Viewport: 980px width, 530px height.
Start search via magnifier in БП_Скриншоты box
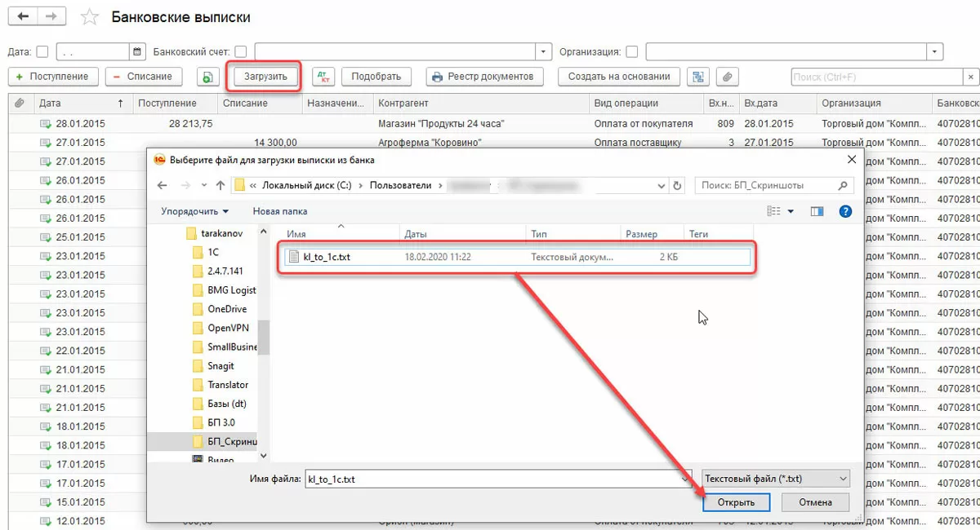[844, 186]
